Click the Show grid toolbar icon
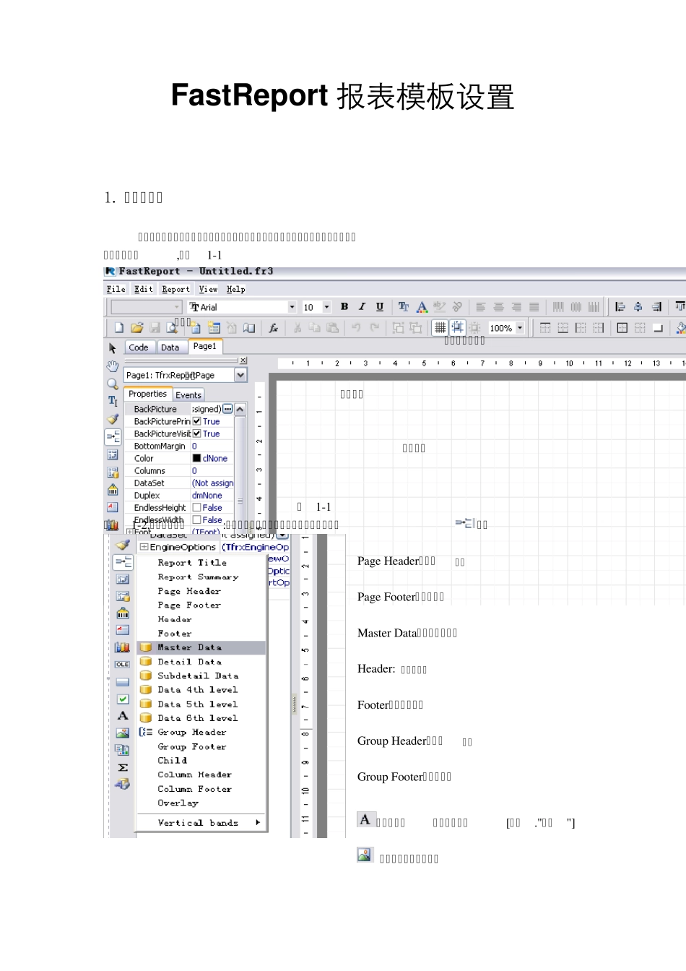The height and width of the screenshot is (971, 686). 439,328
